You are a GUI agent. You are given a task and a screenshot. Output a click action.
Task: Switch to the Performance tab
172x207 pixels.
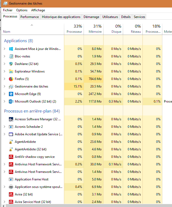click(30, 17)
